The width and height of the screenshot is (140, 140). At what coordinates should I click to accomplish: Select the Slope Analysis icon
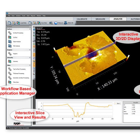tap(10, 42)
